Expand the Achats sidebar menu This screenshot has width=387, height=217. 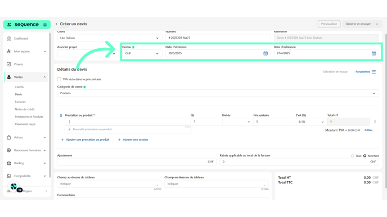pos(26,137)
